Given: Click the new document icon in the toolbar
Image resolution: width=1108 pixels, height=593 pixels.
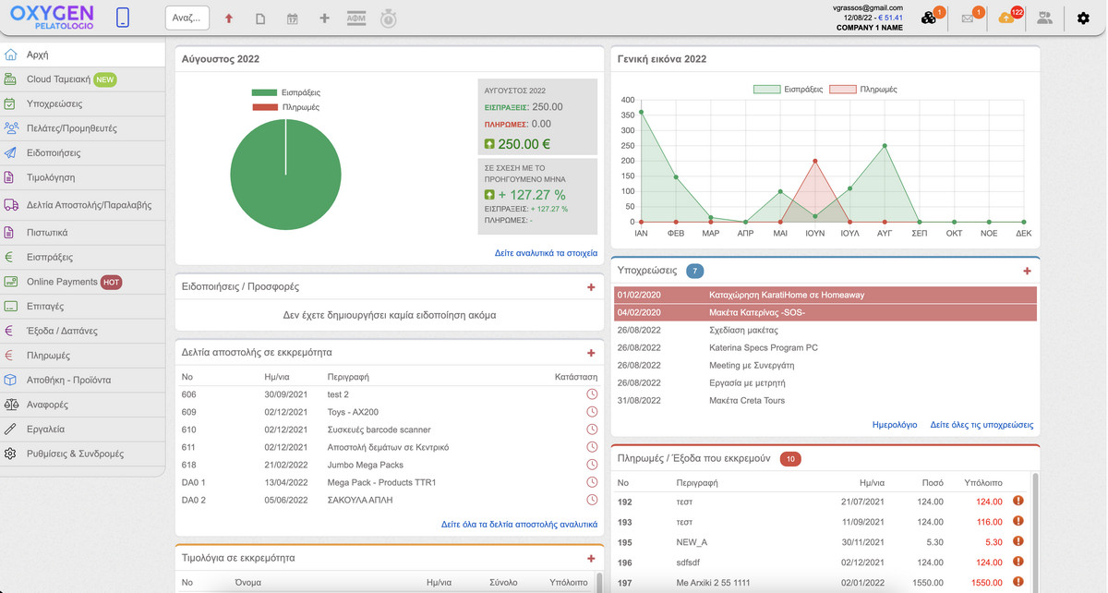Looking at the screenshot, I should (260, 18).
